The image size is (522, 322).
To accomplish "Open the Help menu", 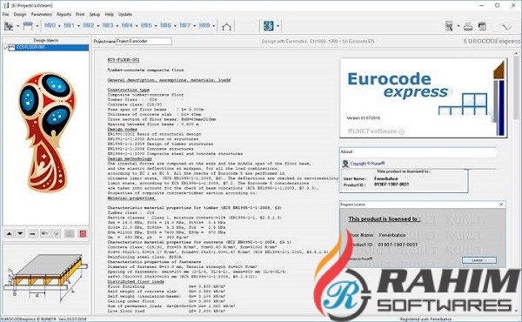I will pos(110,14).
